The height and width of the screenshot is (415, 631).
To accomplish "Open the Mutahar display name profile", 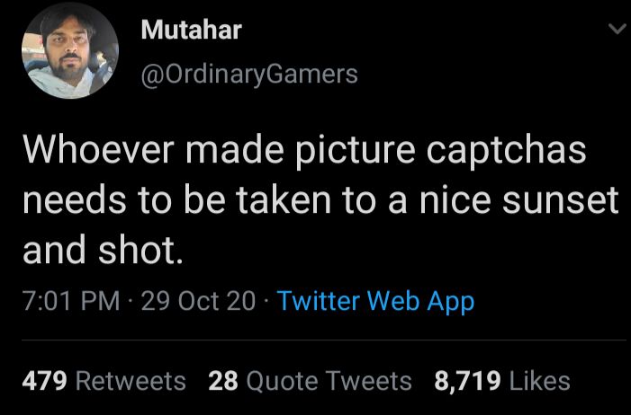I will click(192, 30).
